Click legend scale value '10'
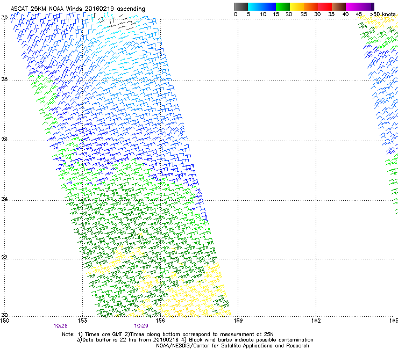 point(263,14)
